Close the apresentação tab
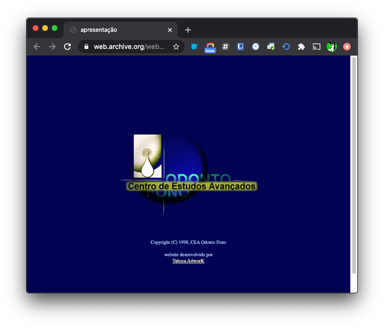The width and height of the screenshot is (384, 328). click(170, 30)
